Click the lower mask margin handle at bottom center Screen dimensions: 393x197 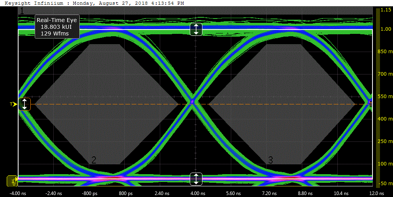tap(196, 179)
